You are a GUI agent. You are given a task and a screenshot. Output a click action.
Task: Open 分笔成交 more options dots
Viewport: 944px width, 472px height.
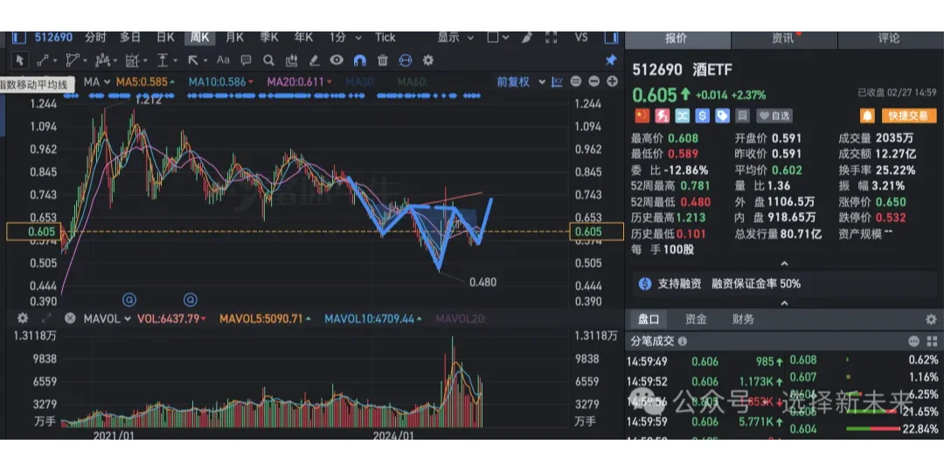click(x=914, y=342)
